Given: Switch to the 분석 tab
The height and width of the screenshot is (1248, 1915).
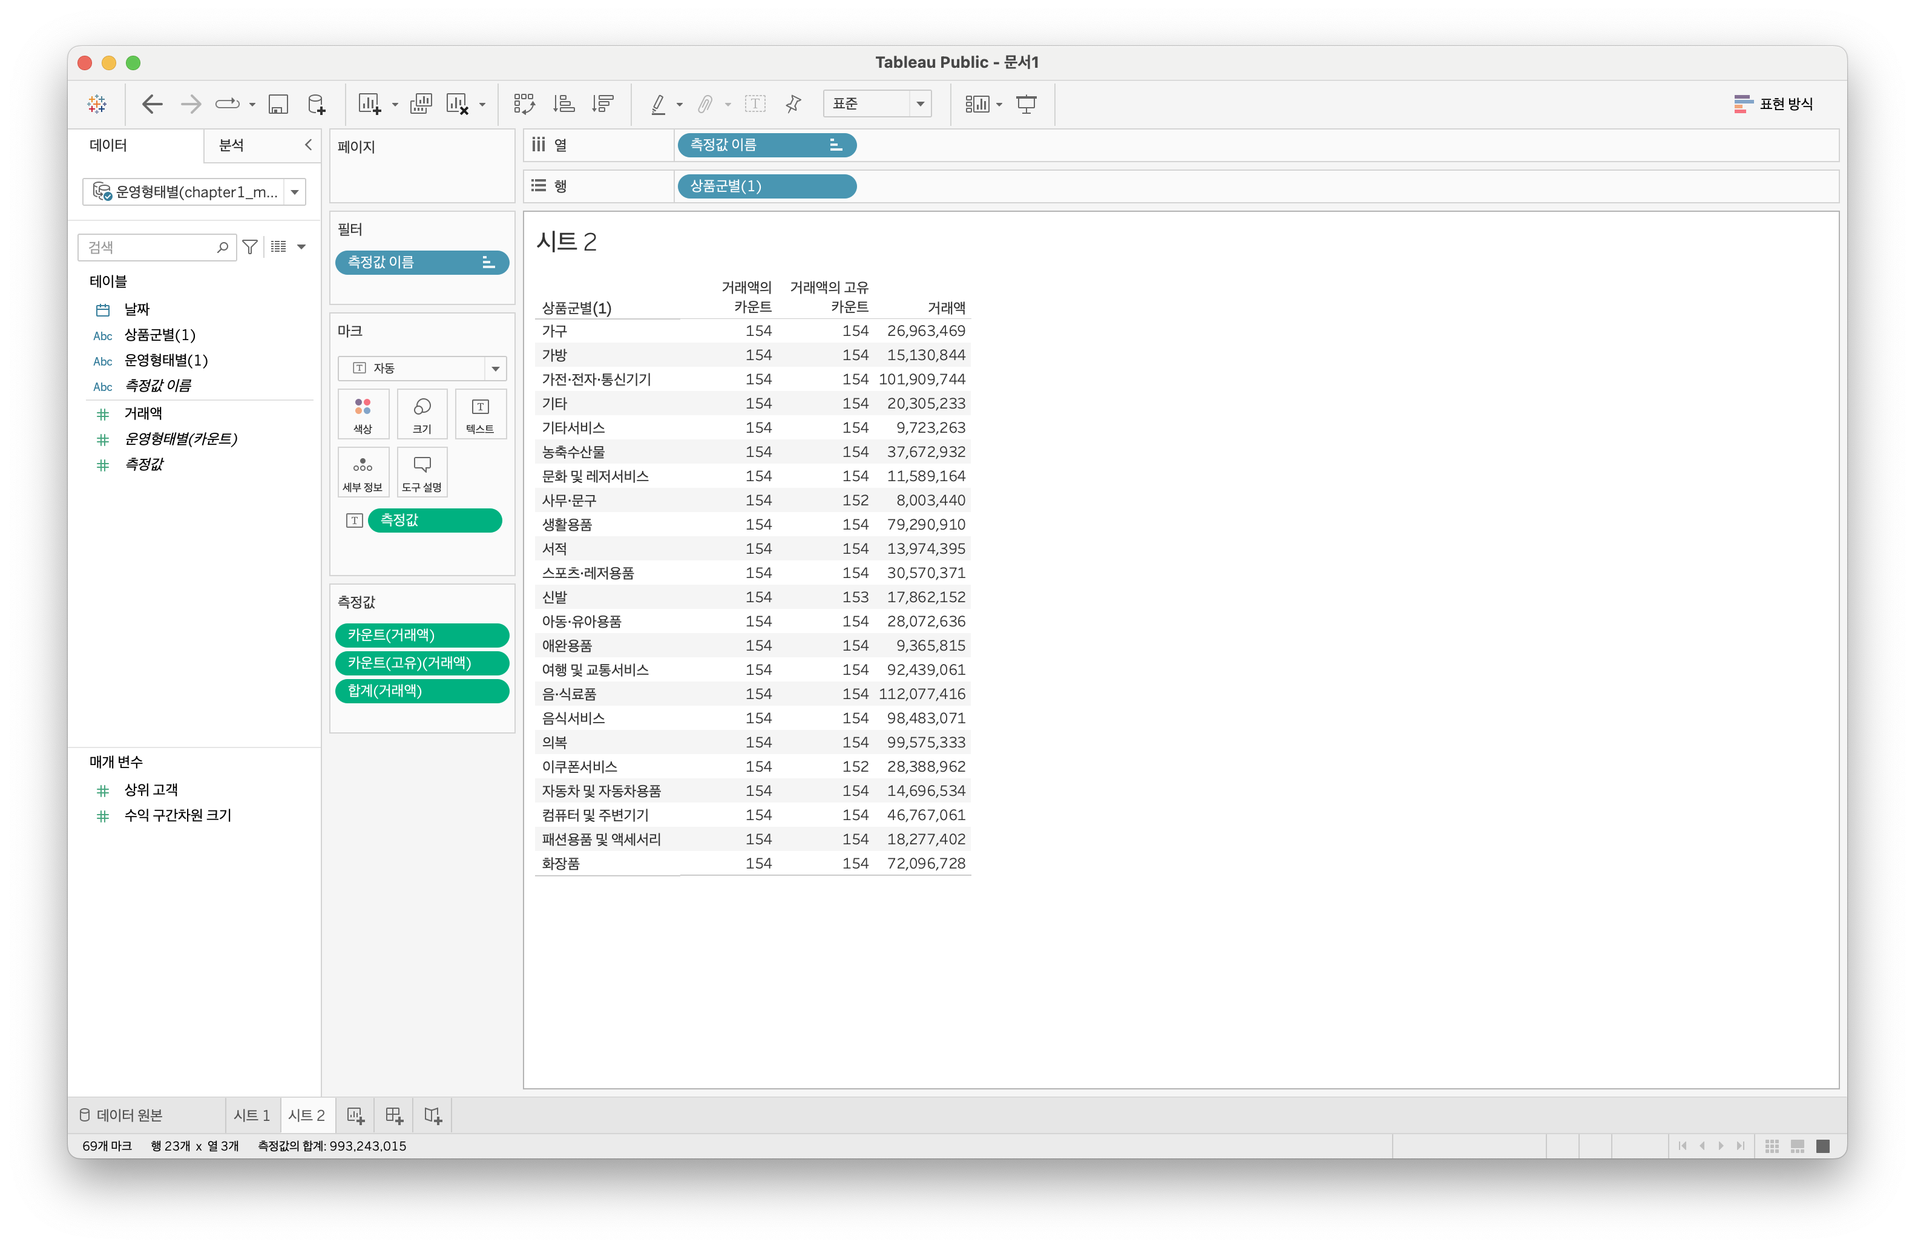Looking at the screenshot, I should pyautogui.click(x=232, y=146).
